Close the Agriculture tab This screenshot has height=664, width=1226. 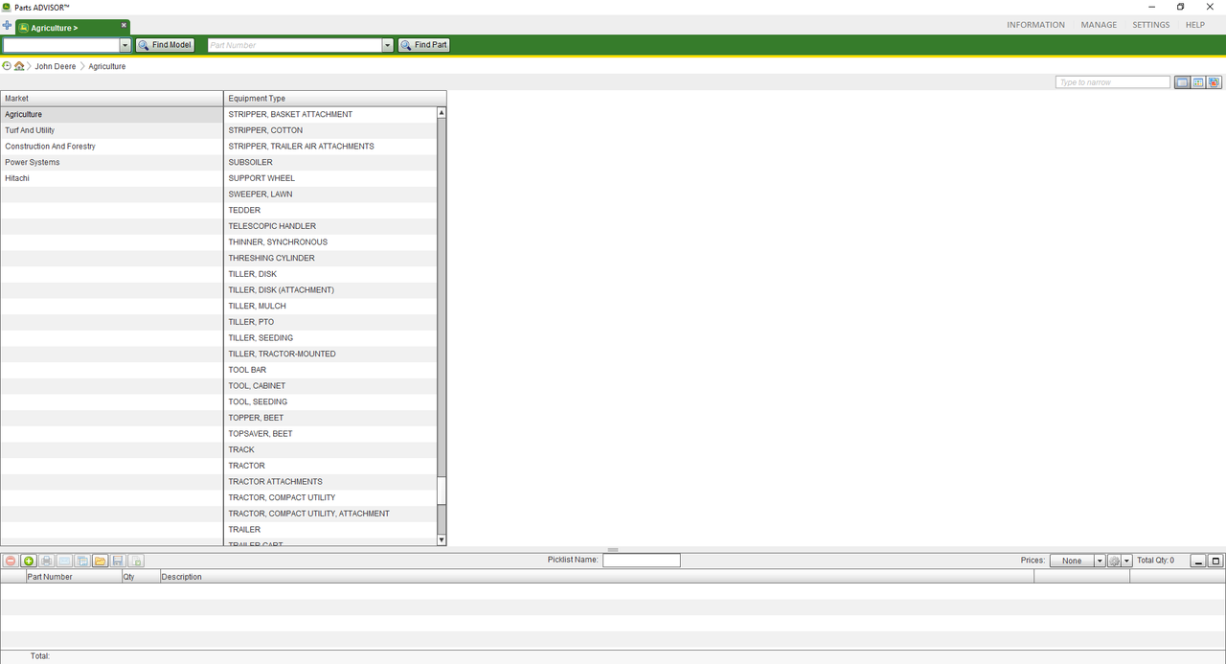124,26
